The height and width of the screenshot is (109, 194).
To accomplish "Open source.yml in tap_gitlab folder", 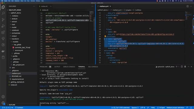I will point(19,51).
